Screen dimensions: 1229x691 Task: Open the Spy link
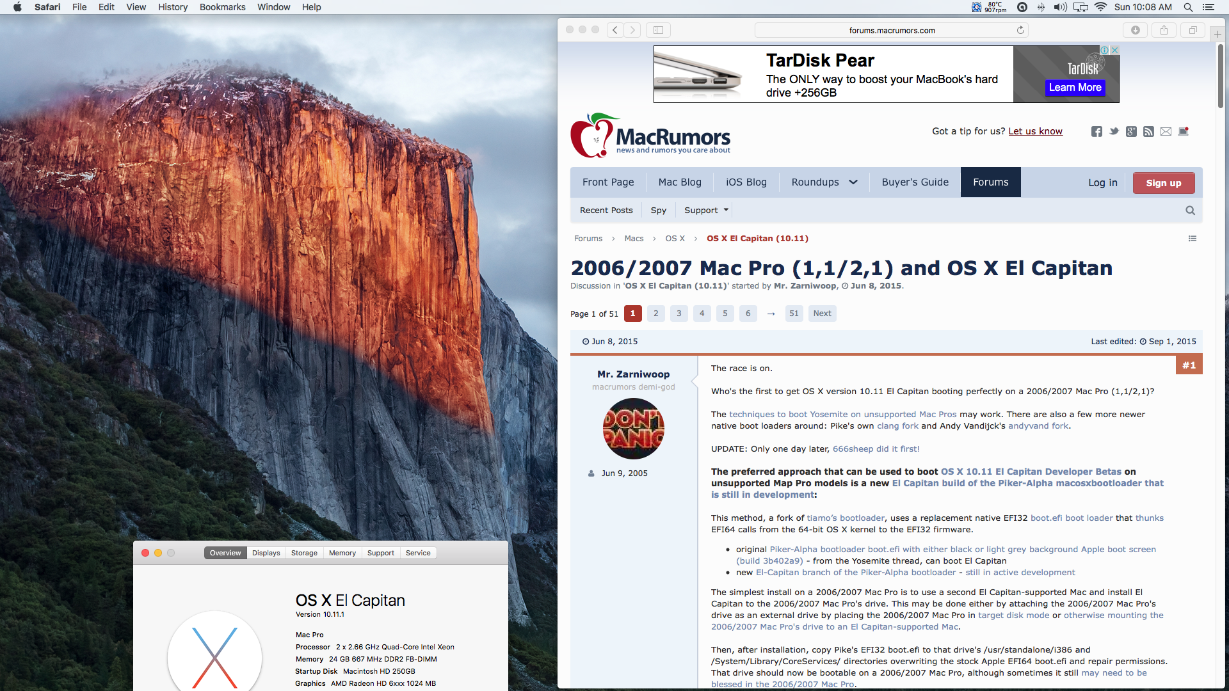point(658,210)
